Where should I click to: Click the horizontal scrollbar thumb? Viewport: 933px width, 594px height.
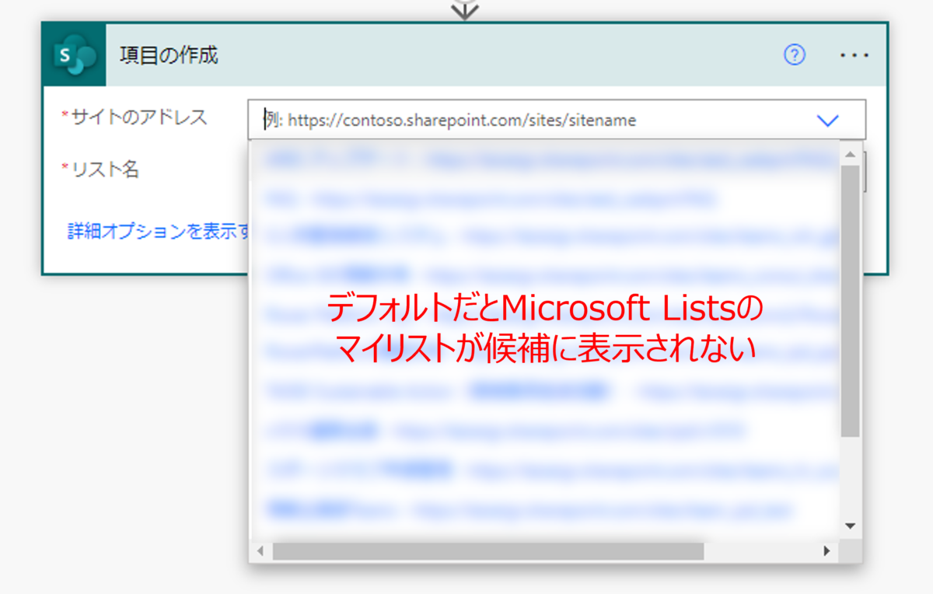point(488,550)
